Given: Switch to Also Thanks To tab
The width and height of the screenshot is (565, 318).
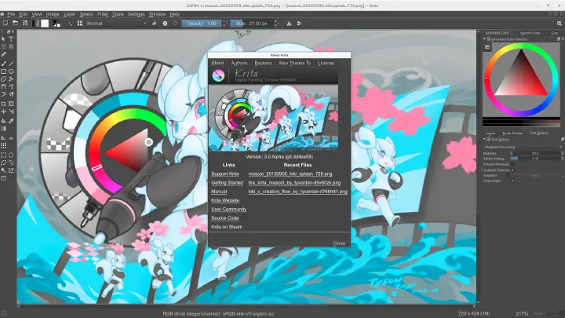Looking at the screenshot, I should click(x=295, y=63).
